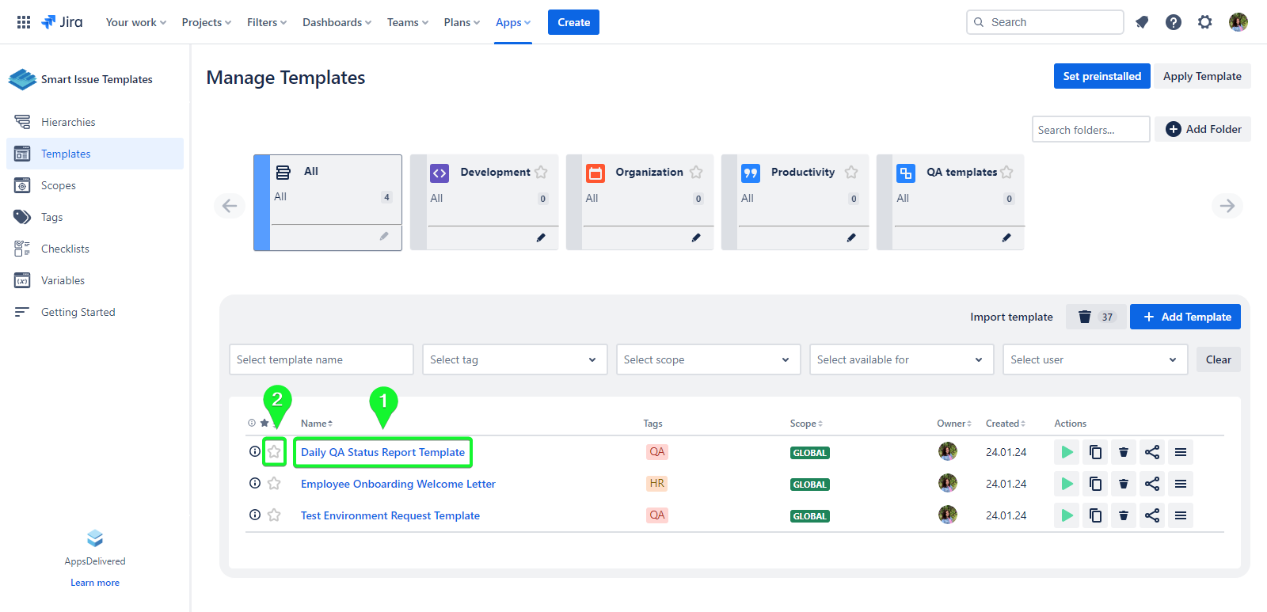
Task: Delete the Test Environment Request Template
Action: point(1123,515)
